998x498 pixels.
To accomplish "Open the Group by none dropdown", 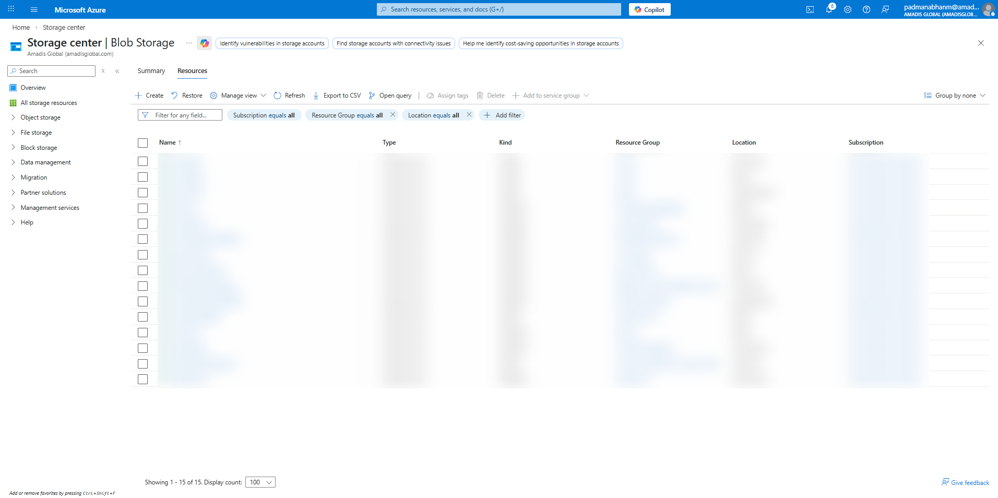I will point(955,96).
